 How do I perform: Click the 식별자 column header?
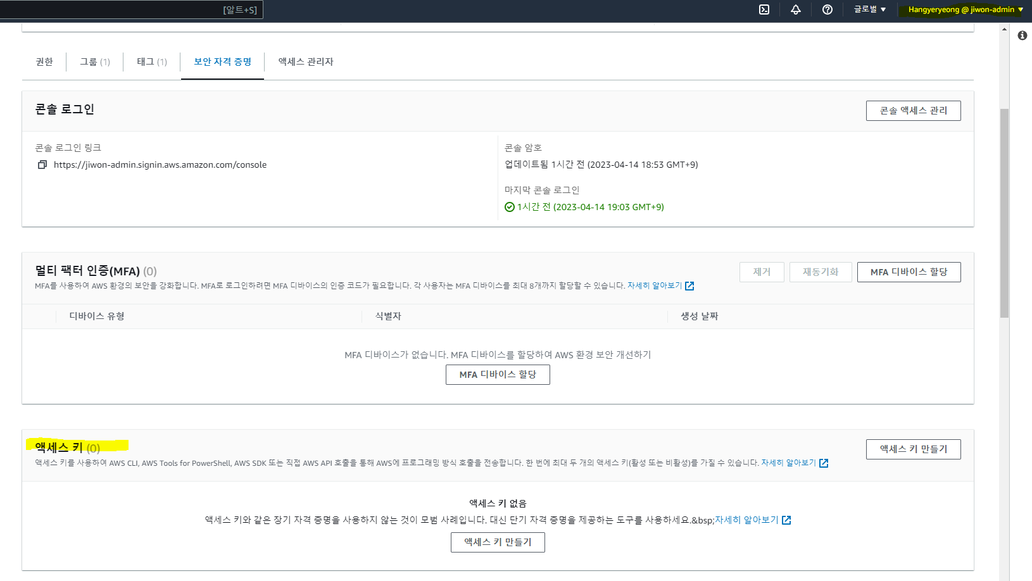[x=388, y=316]
